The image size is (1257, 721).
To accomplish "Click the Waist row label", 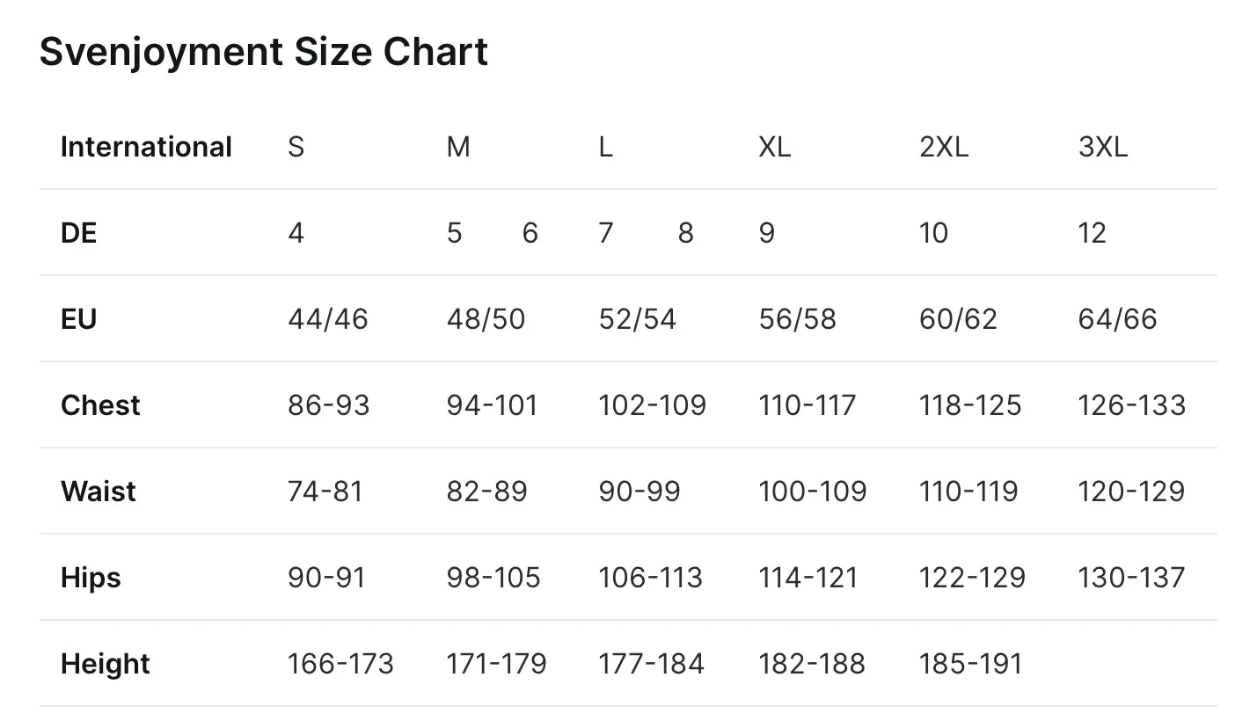I will pyautogui.click(x=99, y=492).
